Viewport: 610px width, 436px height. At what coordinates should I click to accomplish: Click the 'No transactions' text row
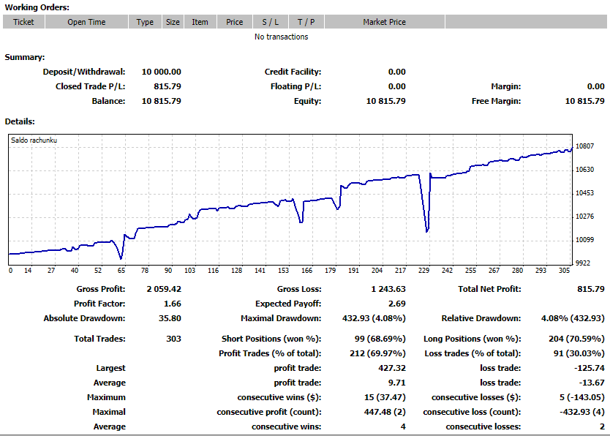pyautogui.click(x=282, y=37)
